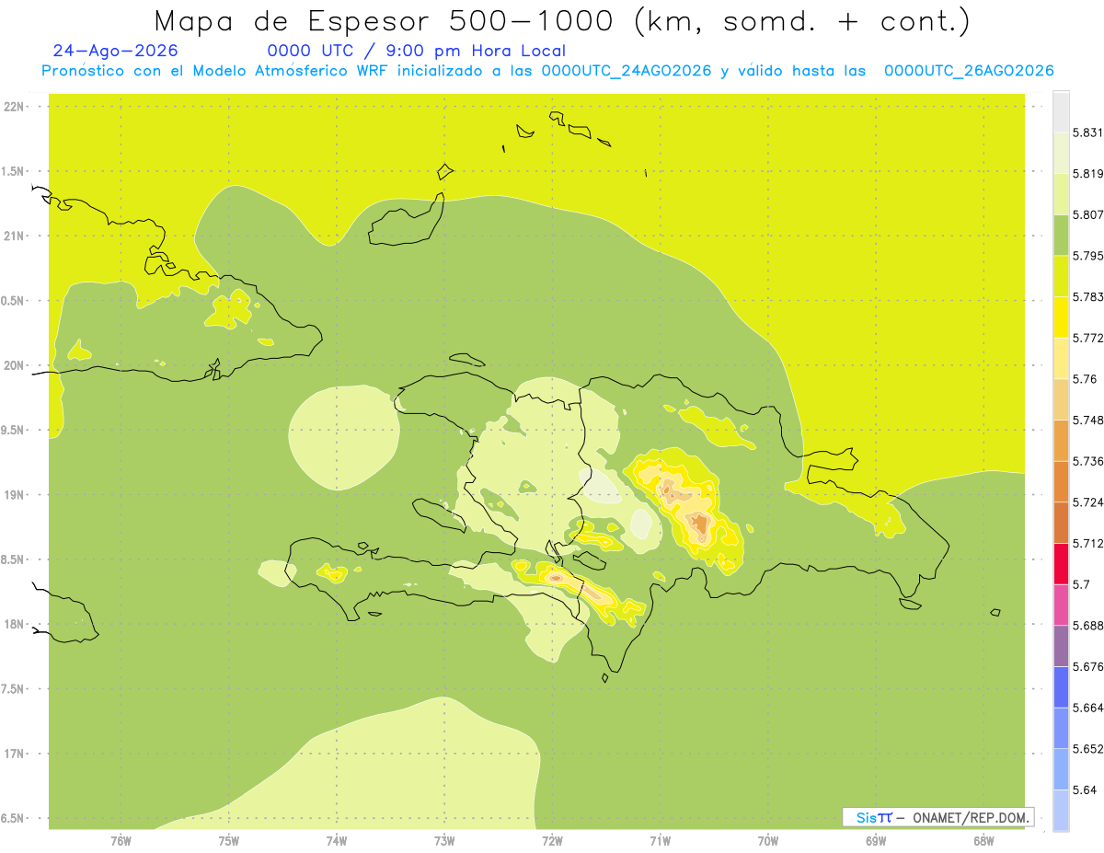
Task: Click legend value '5.772'
Action: coord(1088,338)
